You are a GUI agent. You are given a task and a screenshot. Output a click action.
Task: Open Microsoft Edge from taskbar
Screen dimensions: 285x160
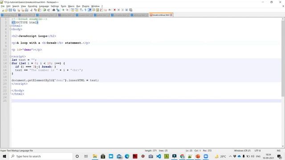[127, 156]
